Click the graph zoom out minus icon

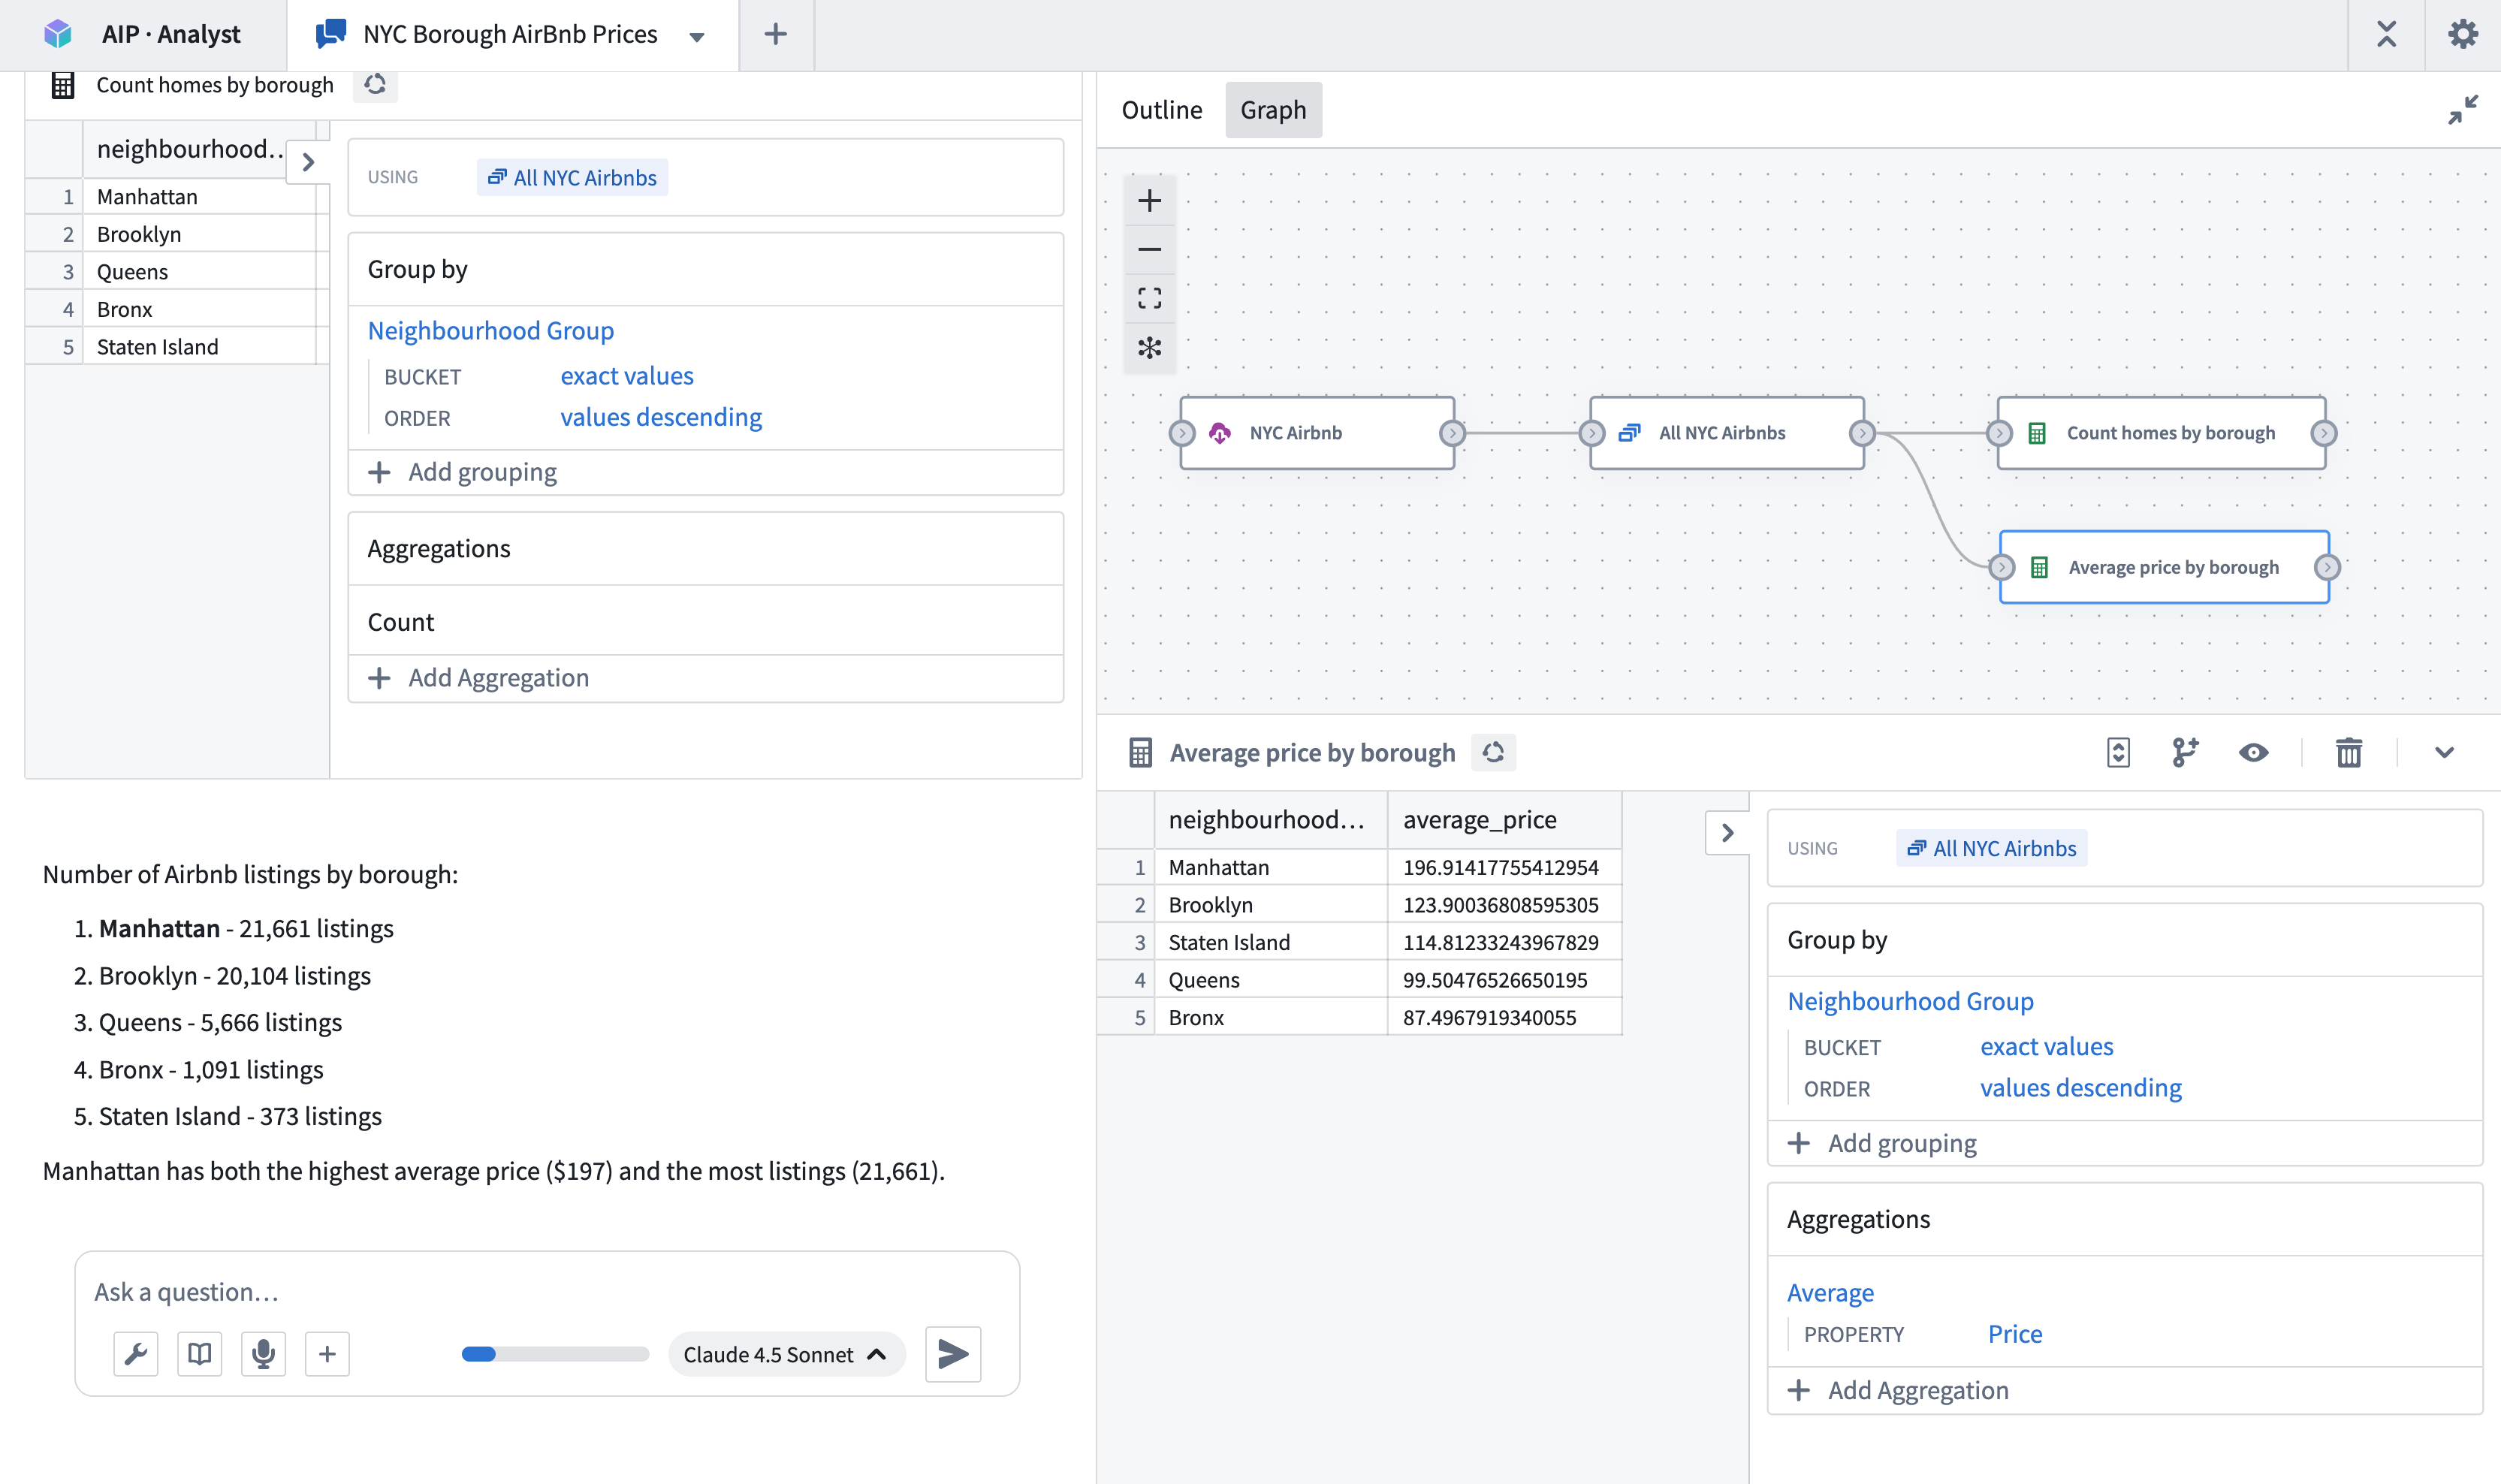click(1149, 250)
